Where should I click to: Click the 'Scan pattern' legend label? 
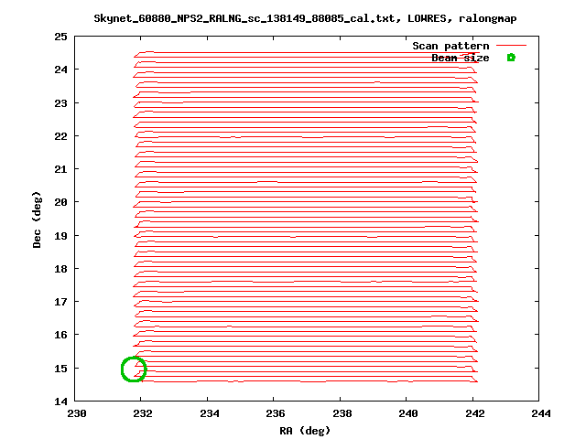[x=450, y=46]
